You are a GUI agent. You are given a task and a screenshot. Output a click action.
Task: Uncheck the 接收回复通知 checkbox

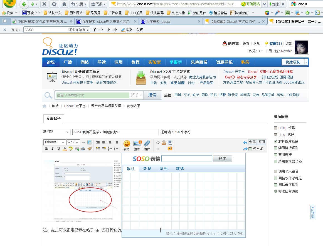click(275, 192)
